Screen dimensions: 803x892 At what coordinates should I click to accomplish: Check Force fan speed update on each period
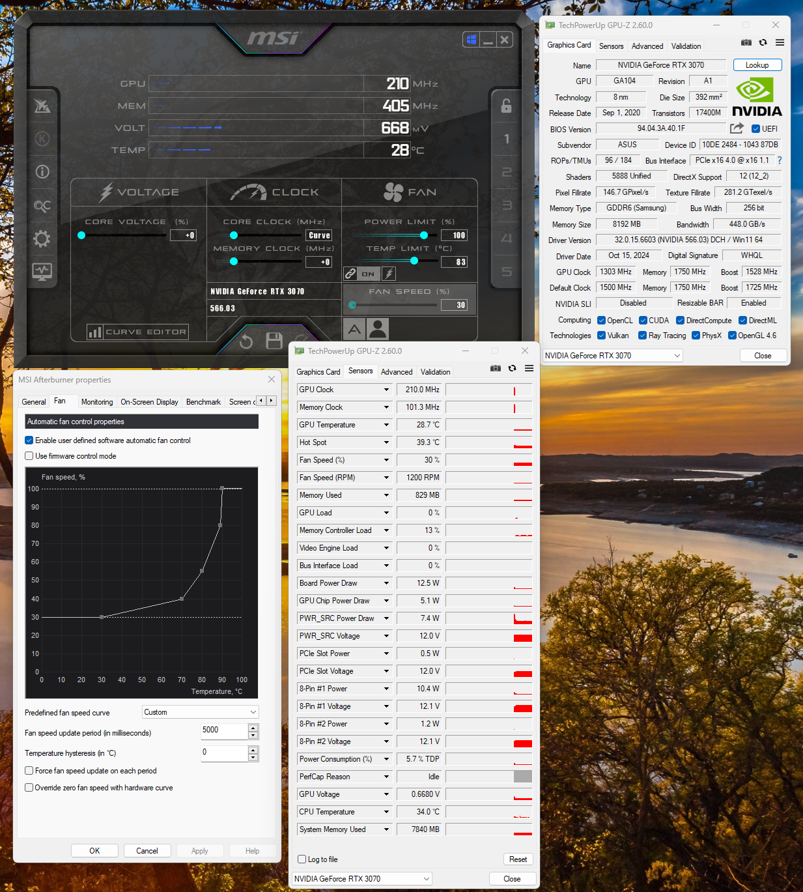(29, 771)
